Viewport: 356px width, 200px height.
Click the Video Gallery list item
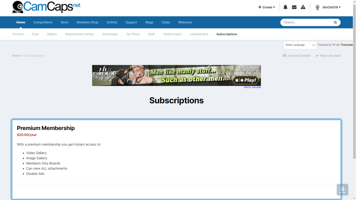36,153
